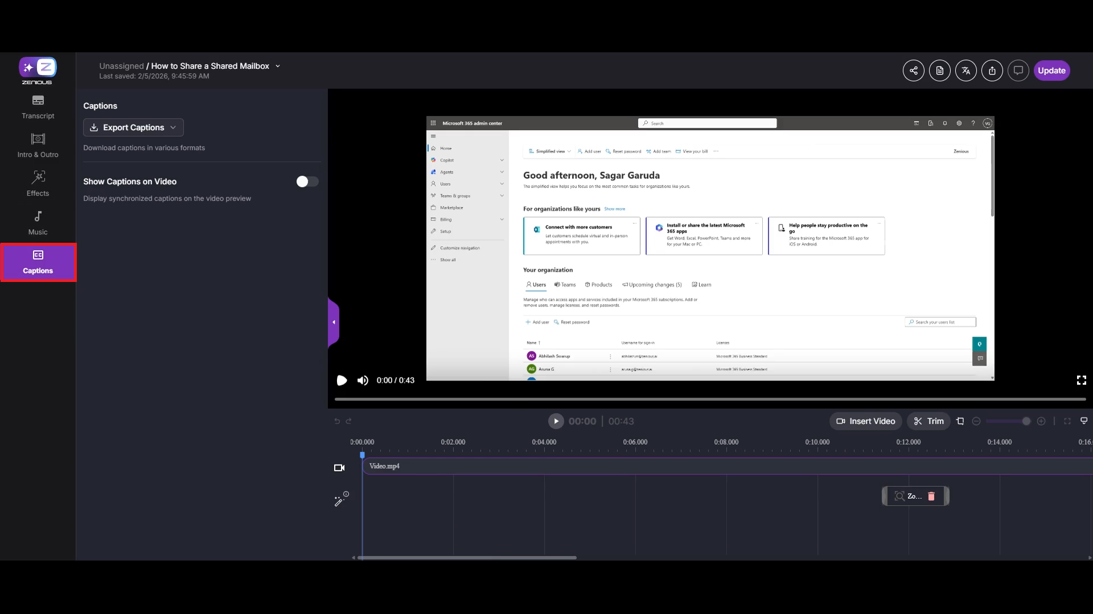Image resolution: width=1093 pixels, height=614 pixels.
Task: Open the Effects sidebar tab
Action: [x=38, y=184]
